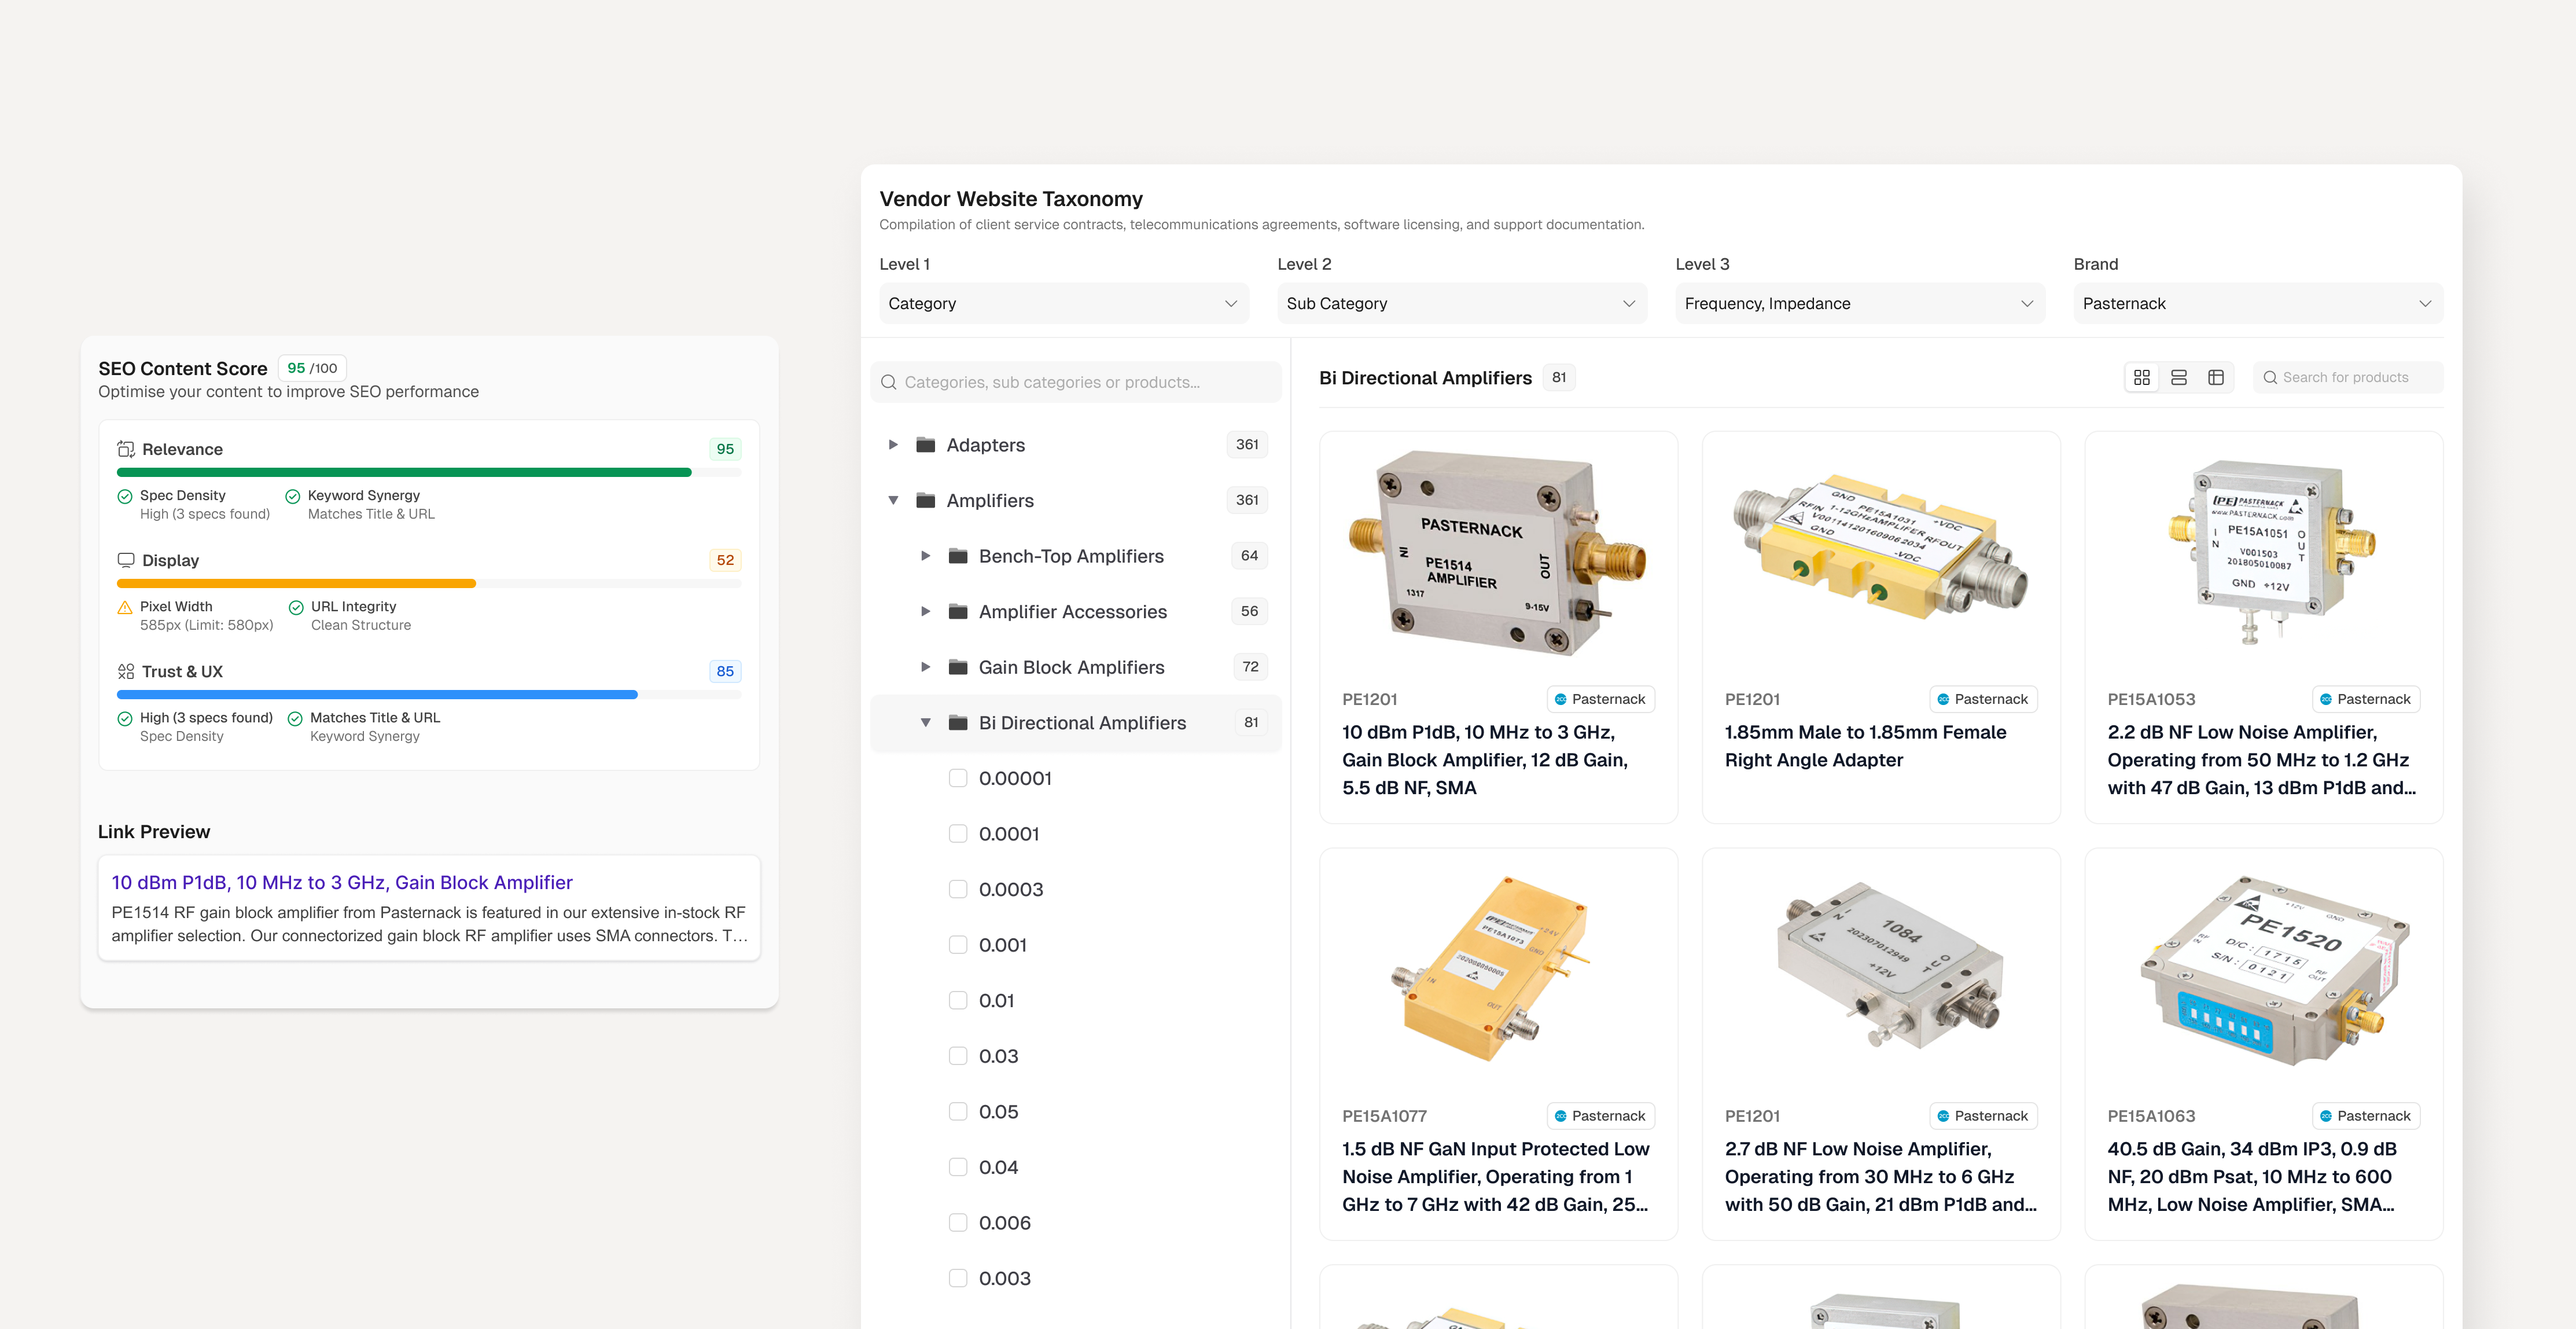Click Pasternack brand badge on PE15A1077 card
The image size is (2576, 1329).
pos(1600,1116)
